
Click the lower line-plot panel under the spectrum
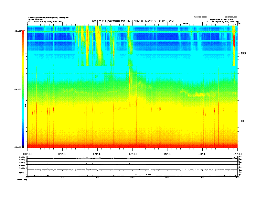click(133, 166)
